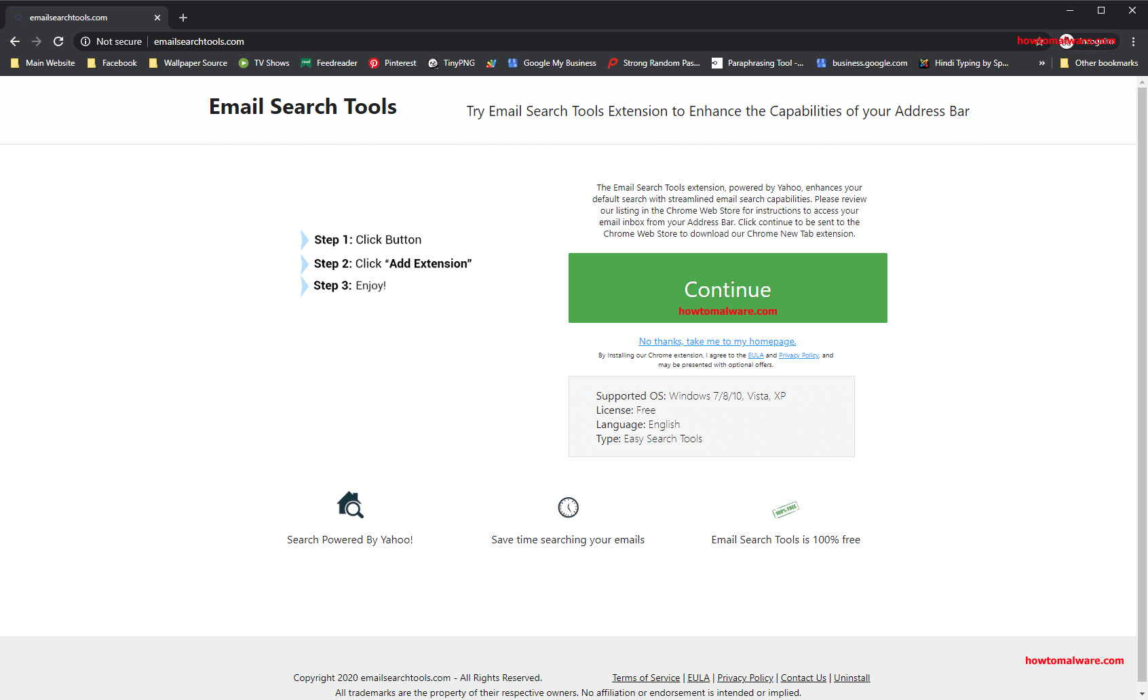
Task: Open the Contact Us footer link
Action: 803,678
